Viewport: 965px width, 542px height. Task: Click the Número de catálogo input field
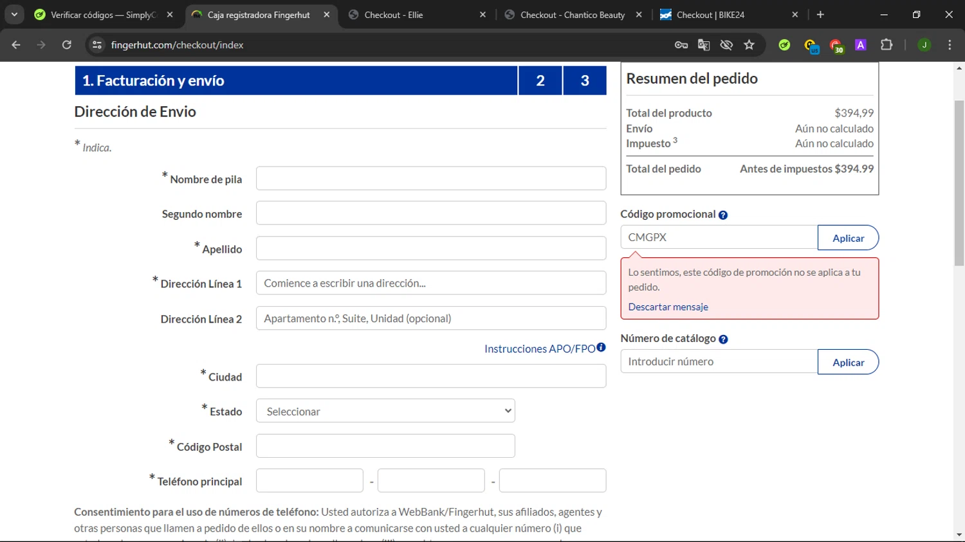[719, 361]
